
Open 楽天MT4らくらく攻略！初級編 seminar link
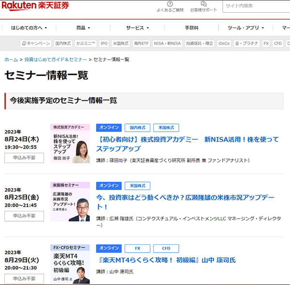click(x=166, y=260)
